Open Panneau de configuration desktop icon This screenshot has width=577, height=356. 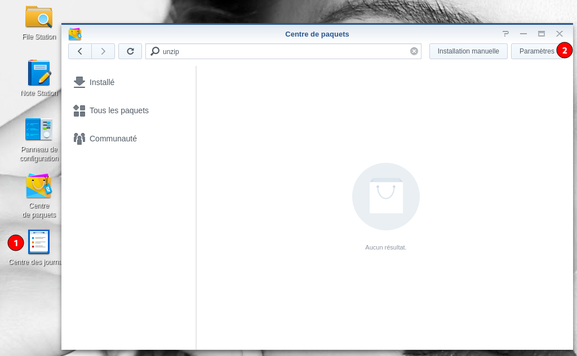point(39,130)
